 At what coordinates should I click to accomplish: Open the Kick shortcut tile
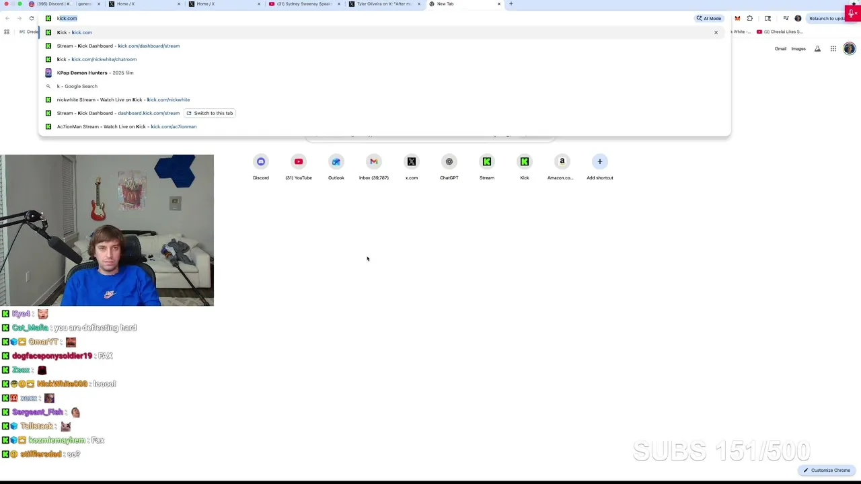coord(525,167)
